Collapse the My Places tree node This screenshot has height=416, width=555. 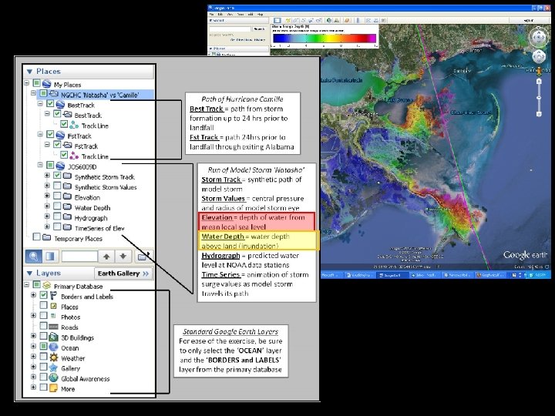(x=27, y=83)
